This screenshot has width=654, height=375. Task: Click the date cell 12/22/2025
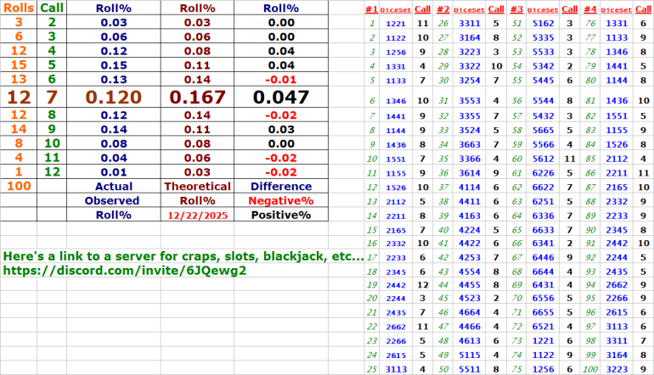pyautogui.click(x=197, y=215)
